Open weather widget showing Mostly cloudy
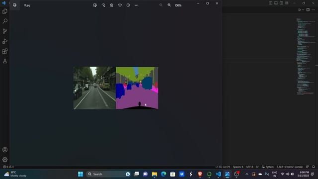Screen dimensions: 318x179 click(15, 174)
